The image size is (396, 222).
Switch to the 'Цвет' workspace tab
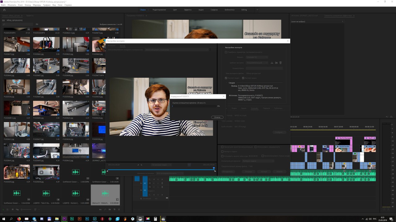[x=175, y=10]
